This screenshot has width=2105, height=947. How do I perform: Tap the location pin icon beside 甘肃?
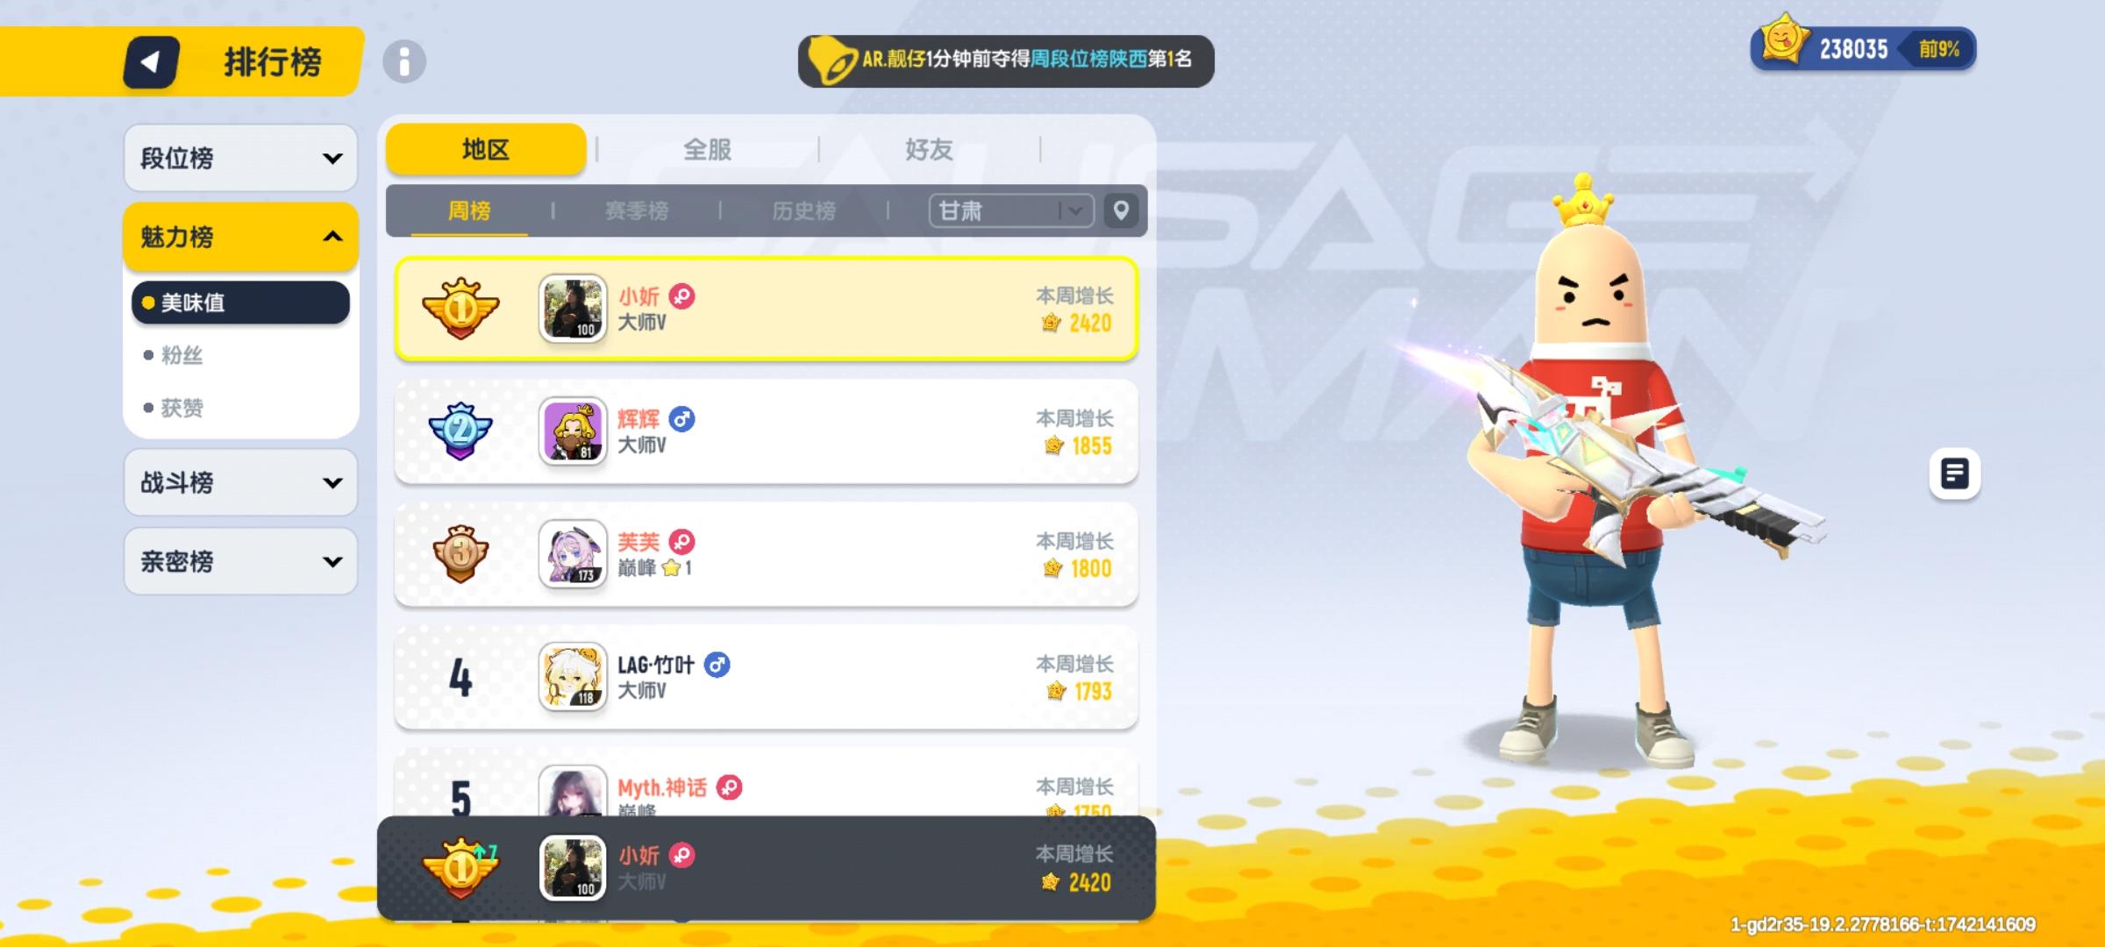pos(1121,210)
